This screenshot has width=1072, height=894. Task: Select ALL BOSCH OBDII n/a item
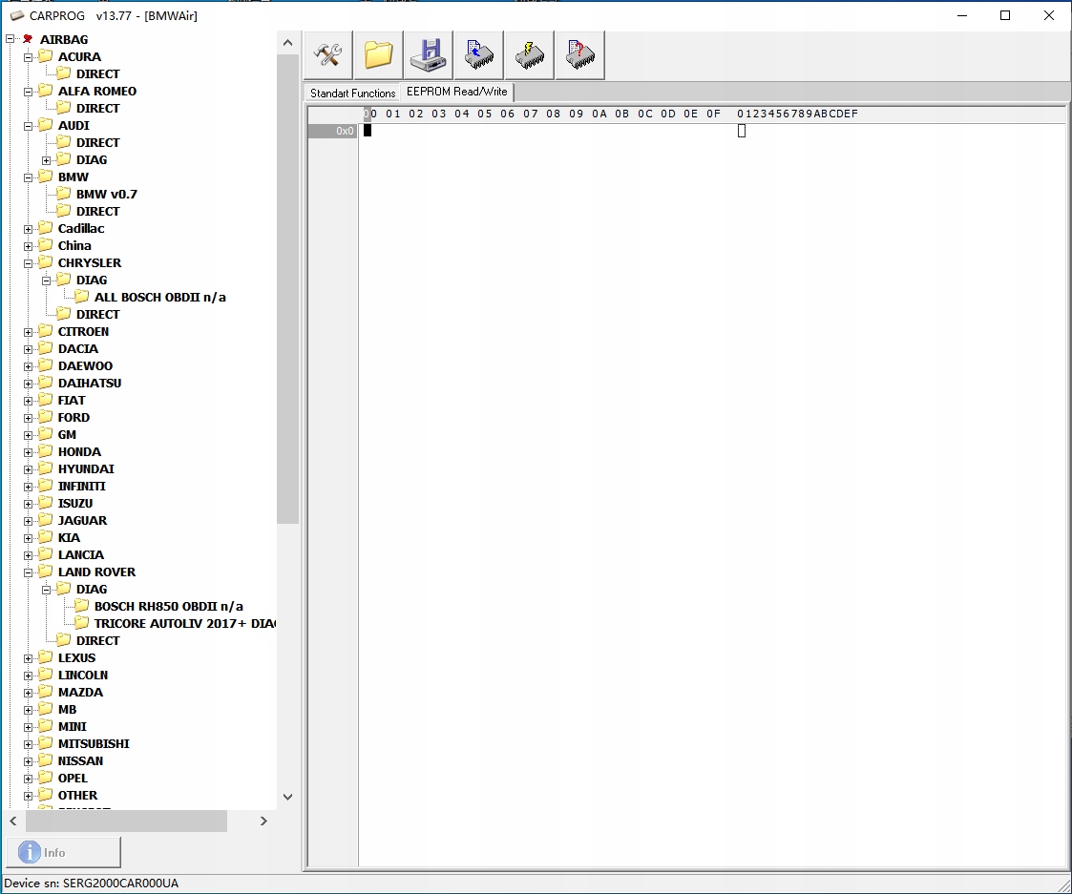160,297
